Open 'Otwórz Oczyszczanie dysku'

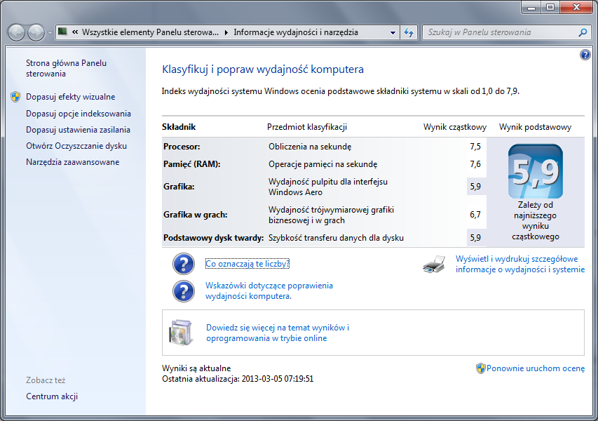click(x=76, y=146)
